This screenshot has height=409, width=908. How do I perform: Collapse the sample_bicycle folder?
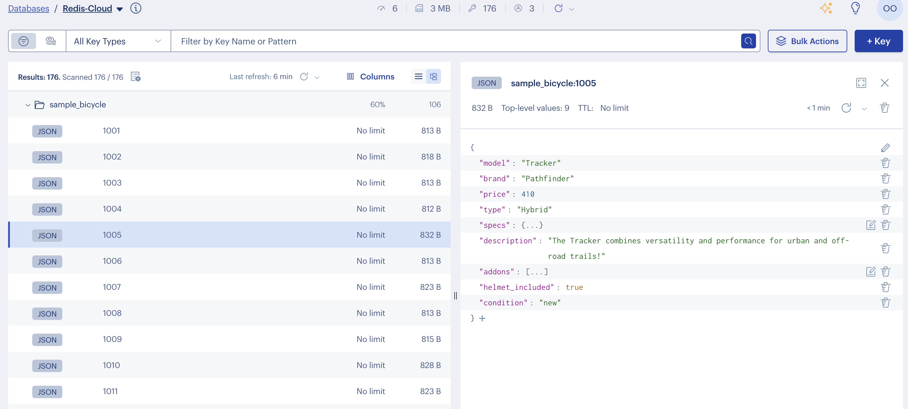point(28,104)
